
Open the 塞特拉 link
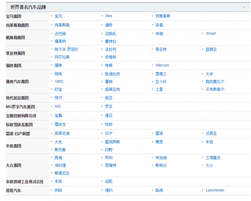tap(111, 41)
